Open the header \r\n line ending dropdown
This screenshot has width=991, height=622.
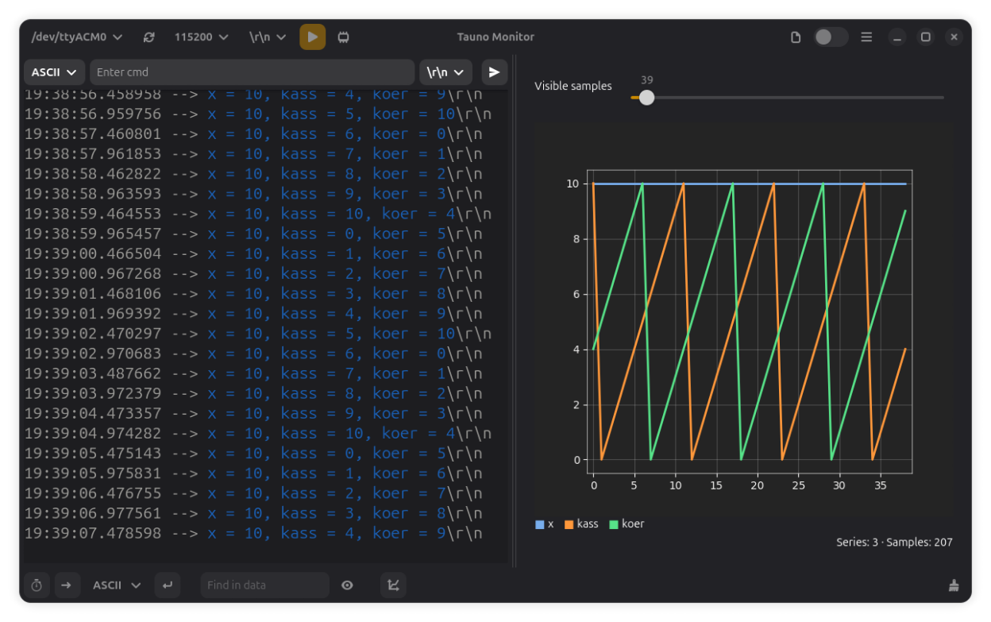tap(268, 37)
